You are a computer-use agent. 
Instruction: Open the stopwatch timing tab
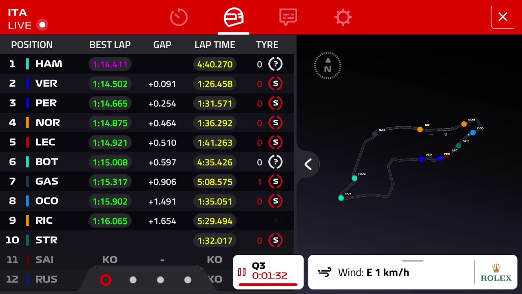coord(179,18)
